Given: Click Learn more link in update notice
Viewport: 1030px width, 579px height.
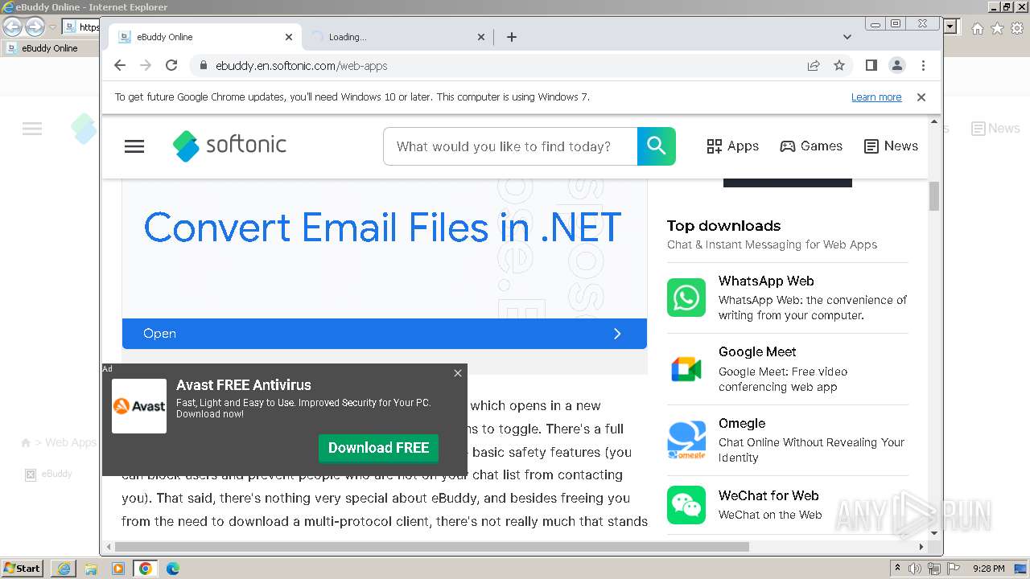Looking at the screenshot, I should coord(876,97).
